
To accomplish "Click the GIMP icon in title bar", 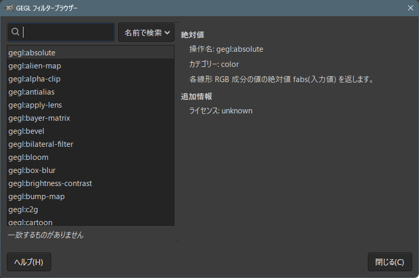I will [9, 8].
